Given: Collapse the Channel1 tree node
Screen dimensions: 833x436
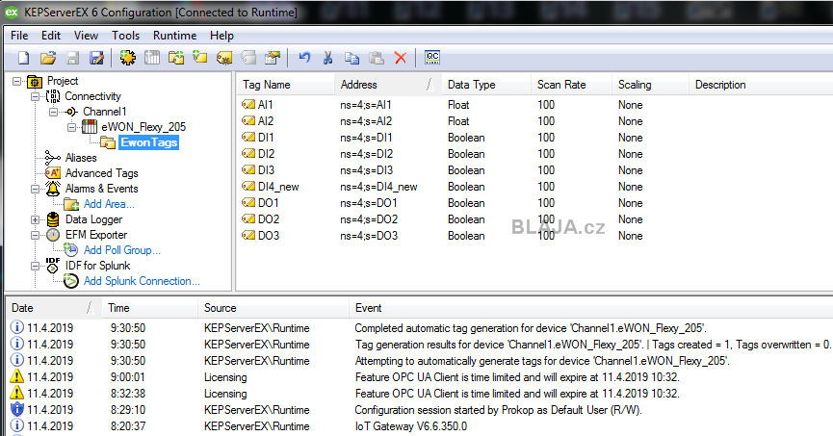Looking at the screenshot, I should pos(53,112).
